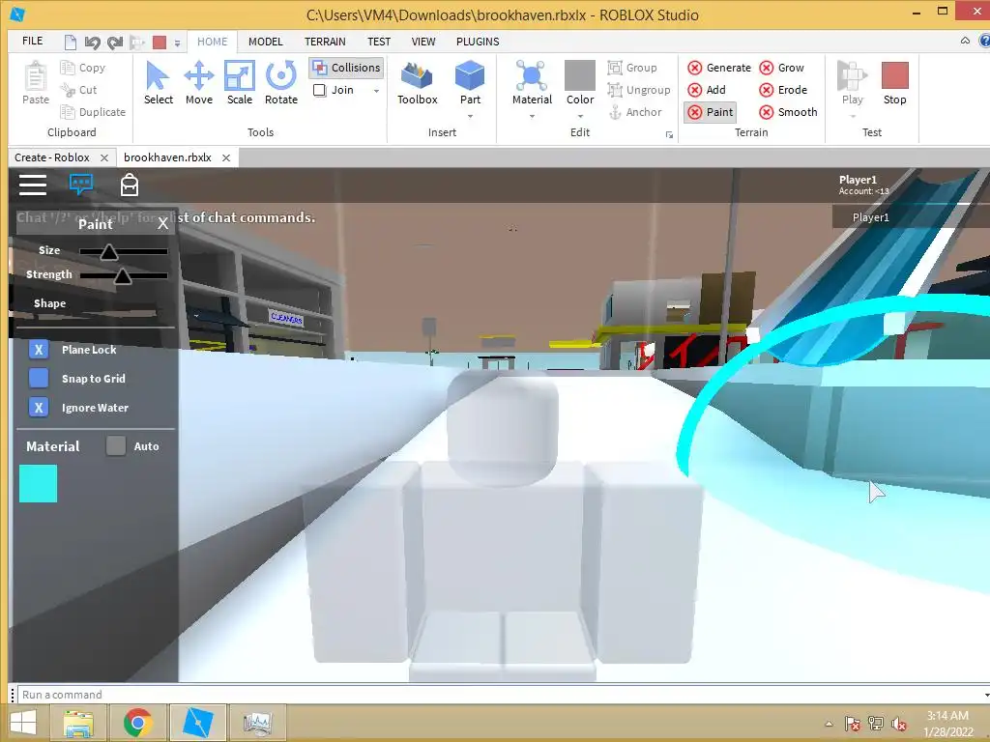Toggle the in-game chat icon
This screenshot has height=742, width=990.
pyautogui.click(x=81, y=185)
